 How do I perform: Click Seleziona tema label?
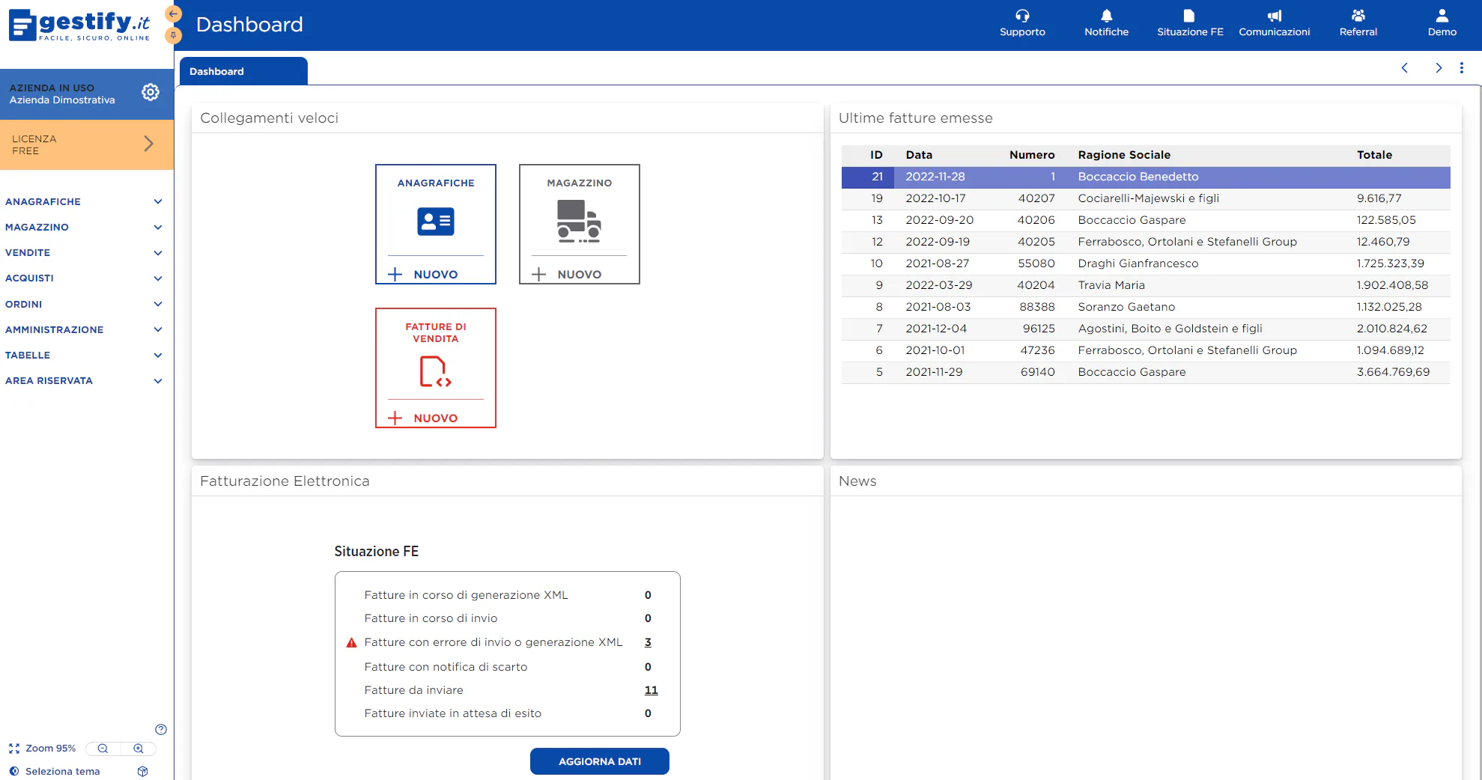pos(62,772)
